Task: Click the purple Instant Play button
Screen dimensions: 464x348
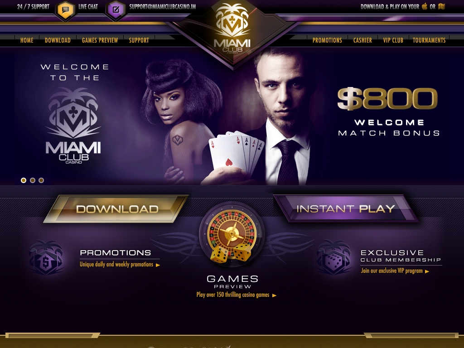Action: (x=345, y=208)
